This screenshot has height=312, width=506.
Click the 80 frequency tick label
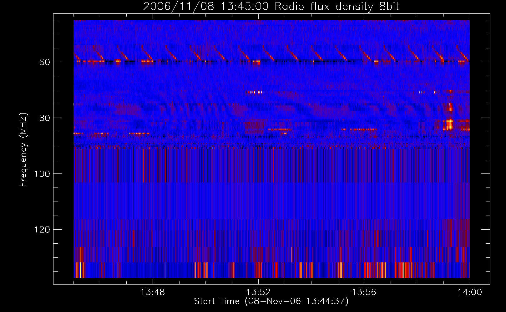[x=45, y=118]
